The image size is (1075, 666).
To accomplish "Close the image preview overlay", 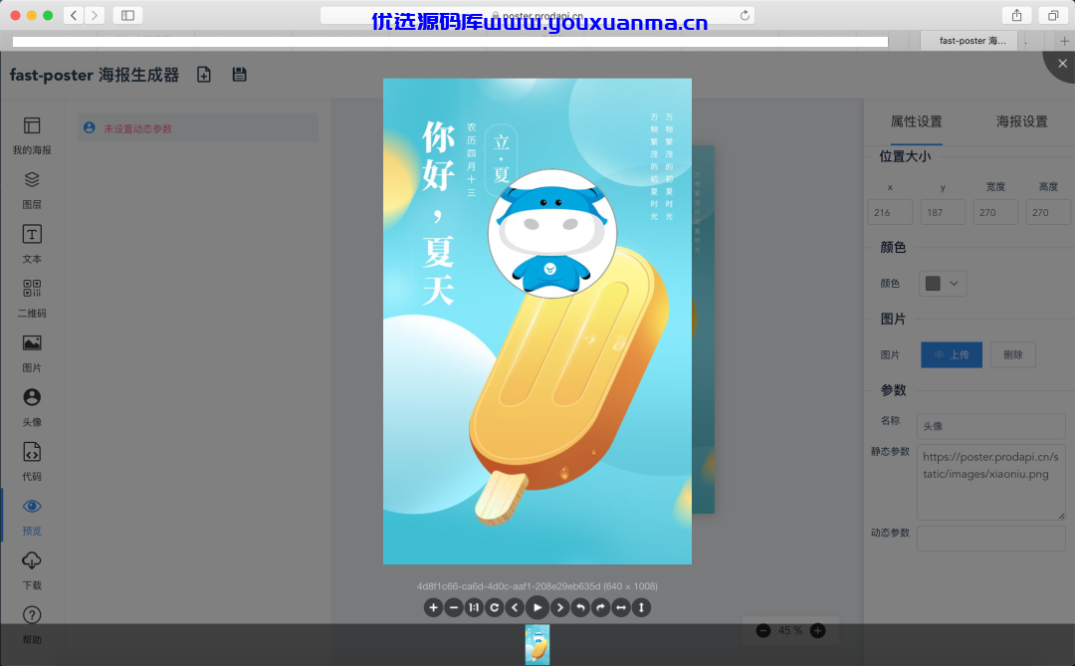I will (1062, 64).
